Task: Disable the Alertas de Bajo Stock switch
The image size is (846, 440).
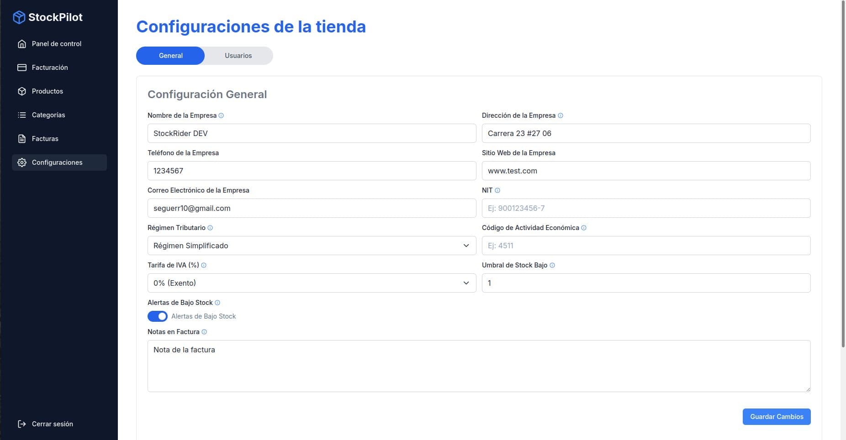Action: pyautogui.click(x=157, y=316)
